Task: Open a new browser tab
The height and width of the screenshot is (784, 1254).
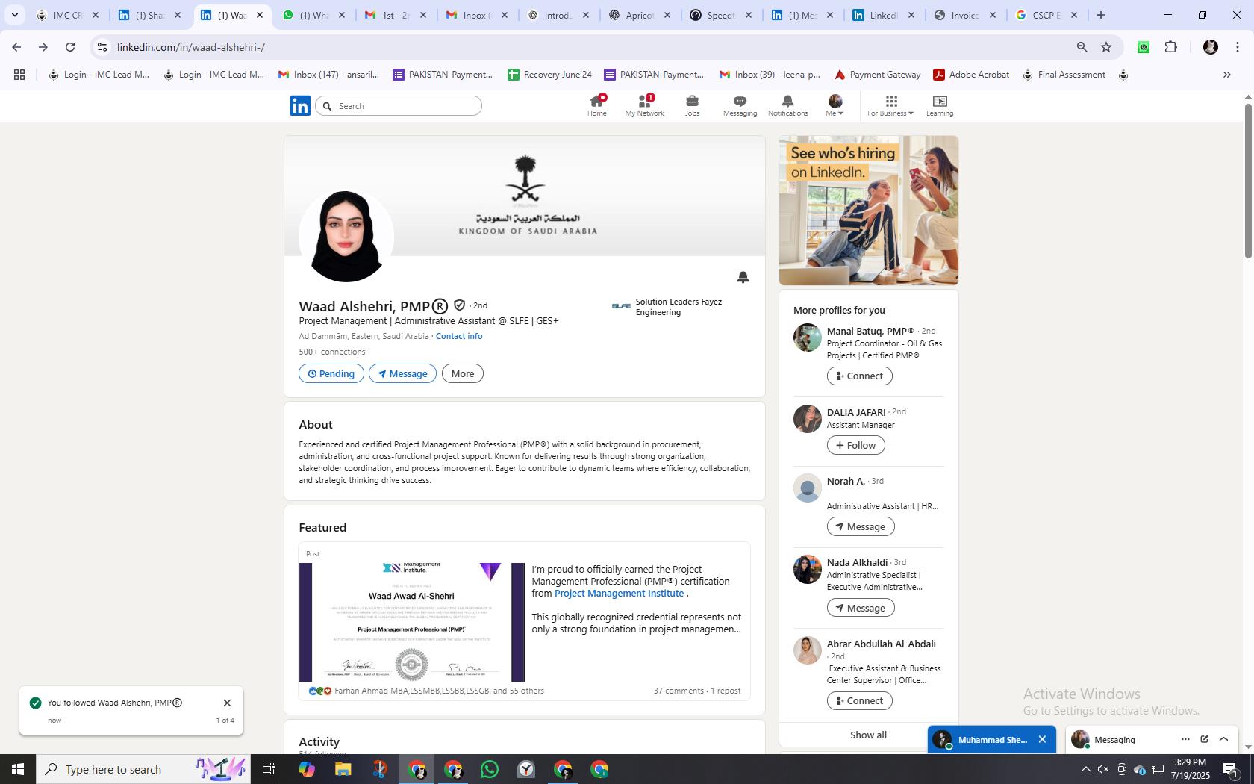Action: click(1100, 15)
